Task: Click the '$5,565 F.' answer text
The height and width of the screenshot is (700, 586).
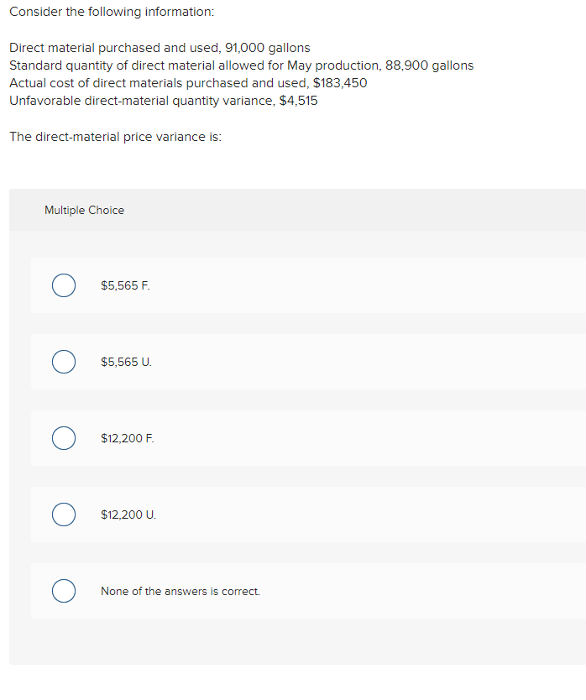Action: click(125, 285)
